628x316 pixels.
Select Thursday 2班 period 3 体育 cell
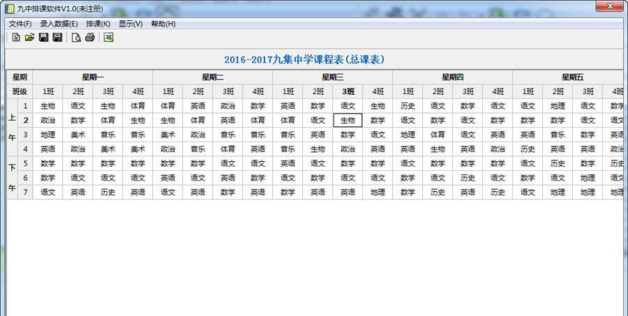(x=438, y=135)
